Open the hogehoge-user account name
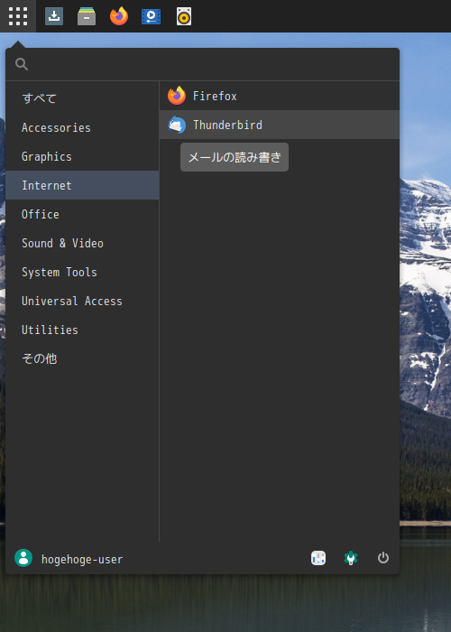Viewport: 451px width, 632px height. click(x=82, y=560)
